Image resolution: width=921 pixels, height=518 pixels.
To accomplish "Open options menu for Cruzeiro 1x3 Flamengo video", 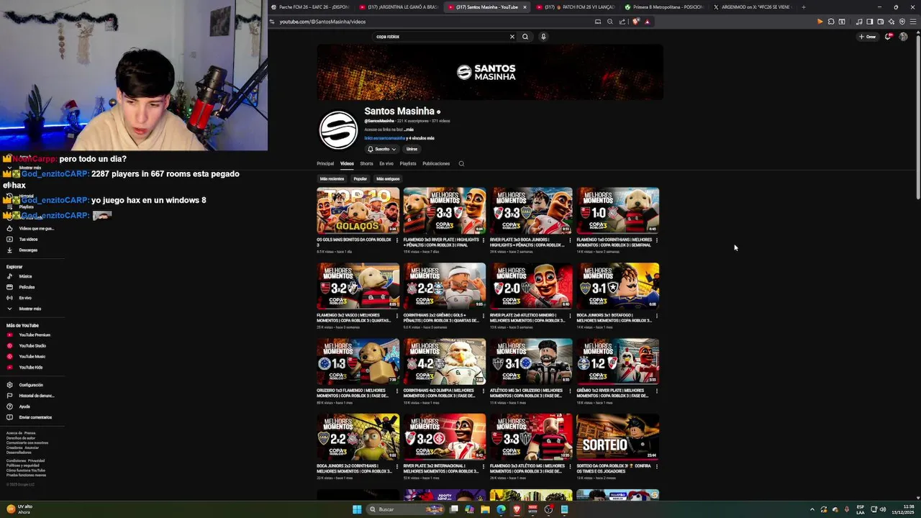I will coord(396,391).
